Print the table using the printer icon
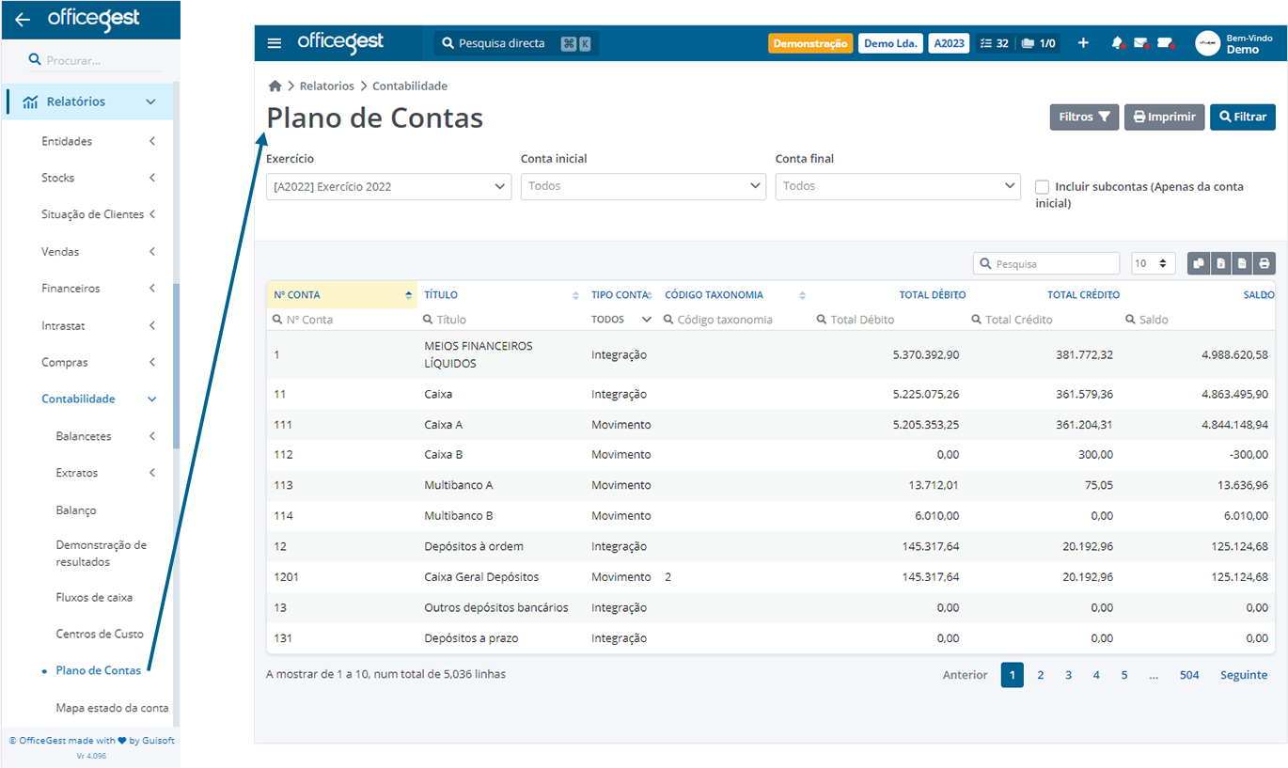Viewport: 1288px width, 768px height. (1264, 263)
